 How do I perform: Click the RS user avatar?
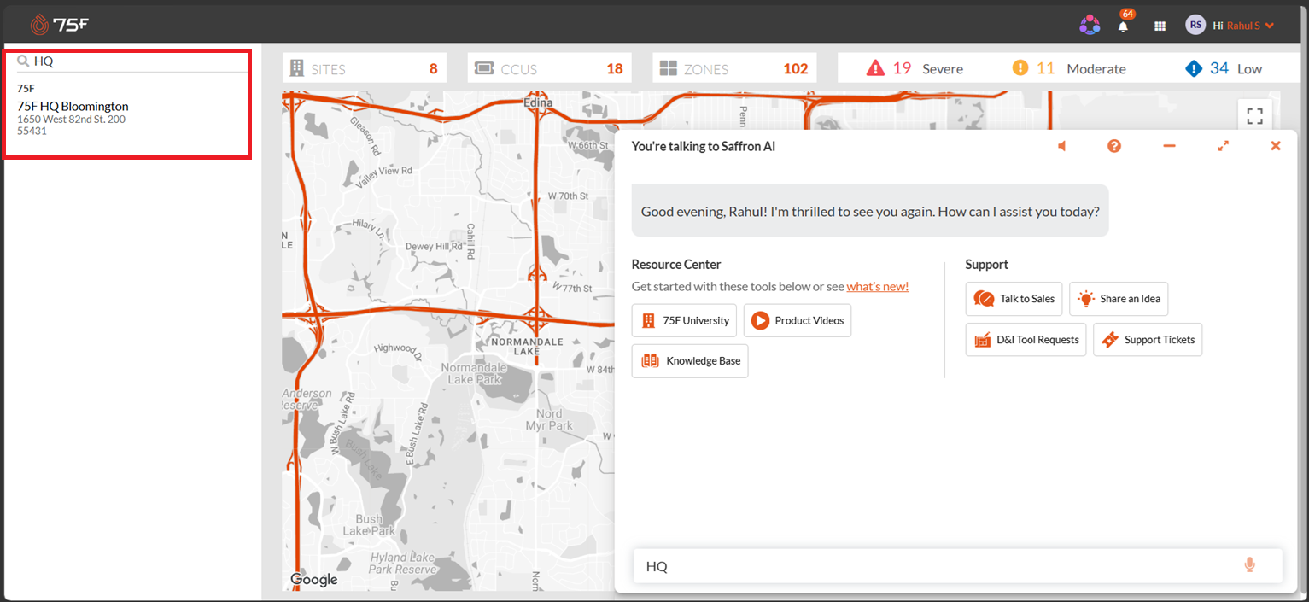click(x=1195, y=26)
